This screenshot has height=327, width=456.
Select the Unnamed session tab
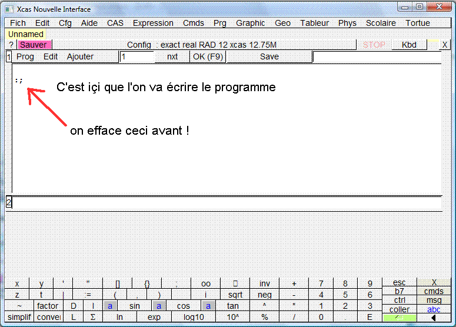[x=25, y=34]
